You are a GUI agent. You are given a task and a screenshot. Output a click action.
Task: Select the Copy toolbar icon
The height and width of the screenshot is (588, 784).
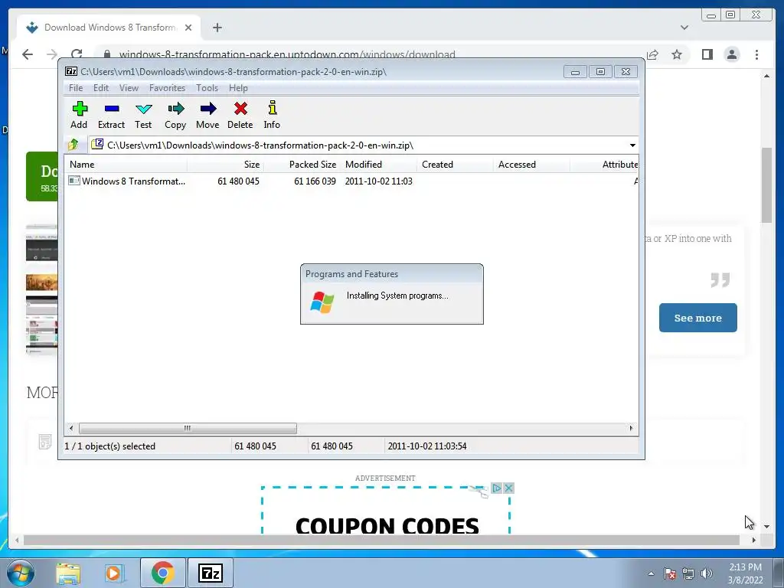pos(175,115)
